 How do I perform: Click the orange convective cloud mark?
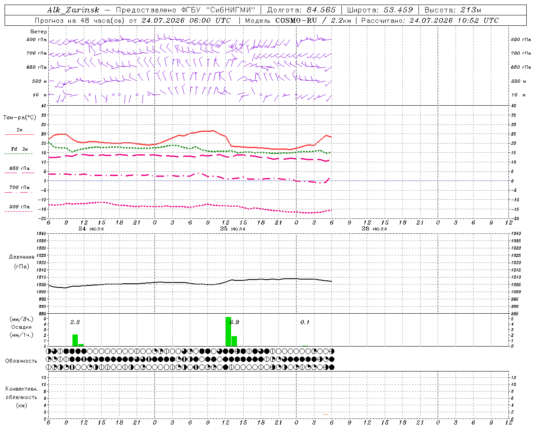click(326, 414)
